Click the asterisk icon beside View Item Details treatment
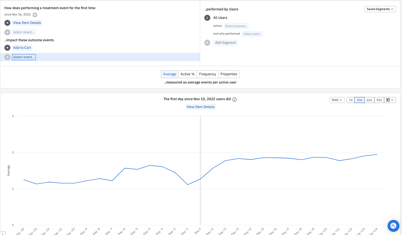The width and height of the screenshot is (402, 235). [8, 23]
